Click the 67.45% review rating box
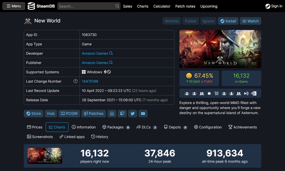The width and height of the screenshot is (285, 171). pos(199,78)
